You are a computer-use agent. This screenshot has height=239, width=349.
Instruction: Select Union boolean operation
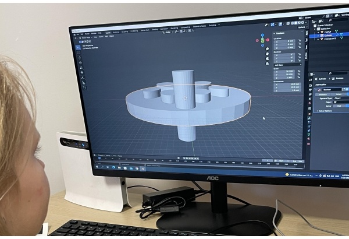pyautogui.click(x=339, y=94)
